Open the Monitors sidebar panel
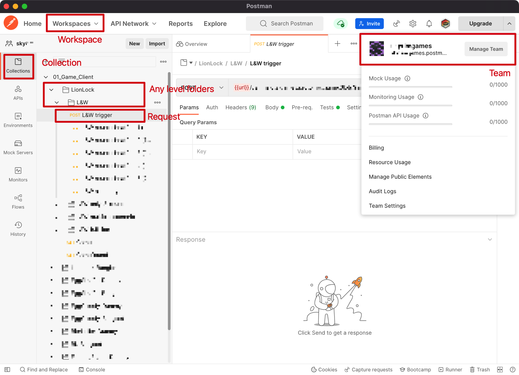Viewport: 519px width, 375px height. [18, 175]
